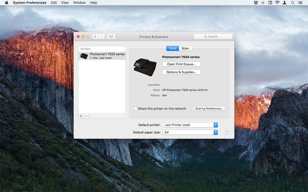This screenshot has height=192, width=308.
Task: Switch to the Scan tab
Action: pos(185,48)
